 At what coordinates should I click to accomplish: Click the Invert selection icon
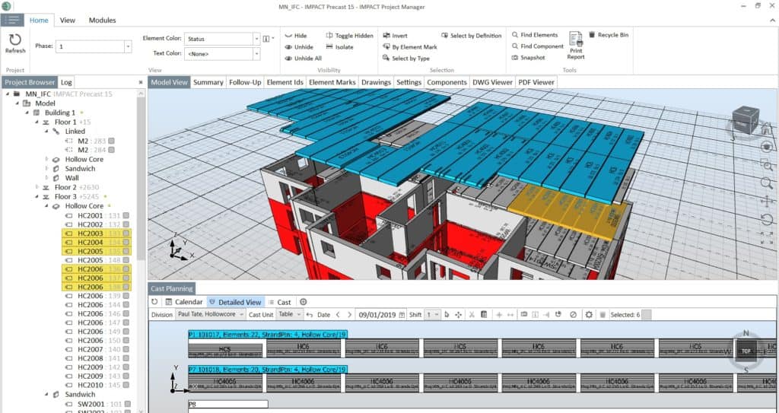386,35
